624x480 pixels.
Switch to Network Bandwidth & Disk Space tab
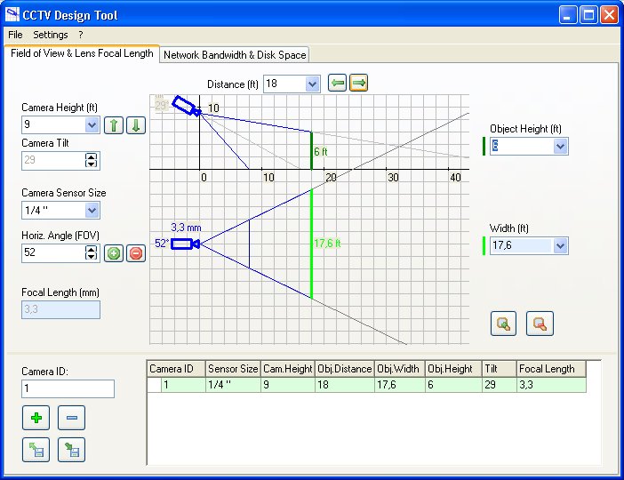pos(235,54)
